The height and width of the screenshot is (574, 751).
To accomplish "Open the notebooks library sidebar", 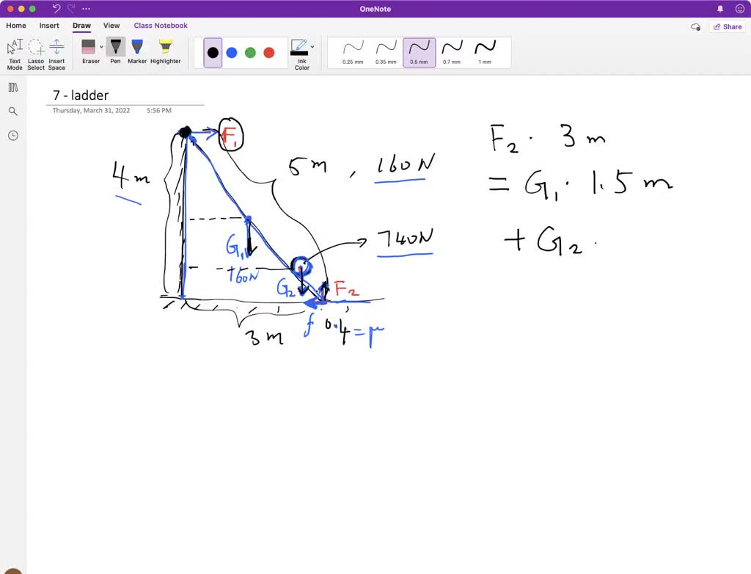I will tap(12, 87).
